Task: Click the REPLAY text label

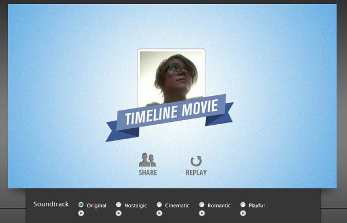Action: coord(196,173)
